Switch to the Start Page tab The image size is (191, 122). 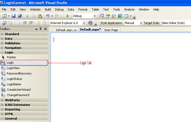(111, 30)
